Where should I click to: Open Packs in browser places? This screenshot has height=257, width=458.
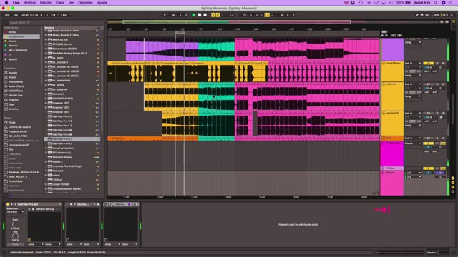(x=12, y=122)
